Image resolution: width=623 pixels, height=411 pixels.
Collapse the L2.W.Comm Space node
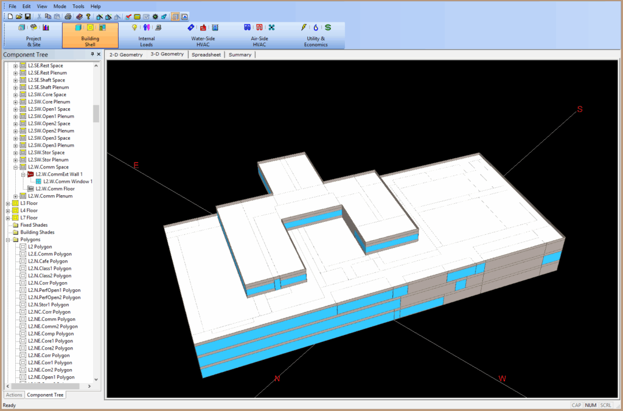coord(15,167)
